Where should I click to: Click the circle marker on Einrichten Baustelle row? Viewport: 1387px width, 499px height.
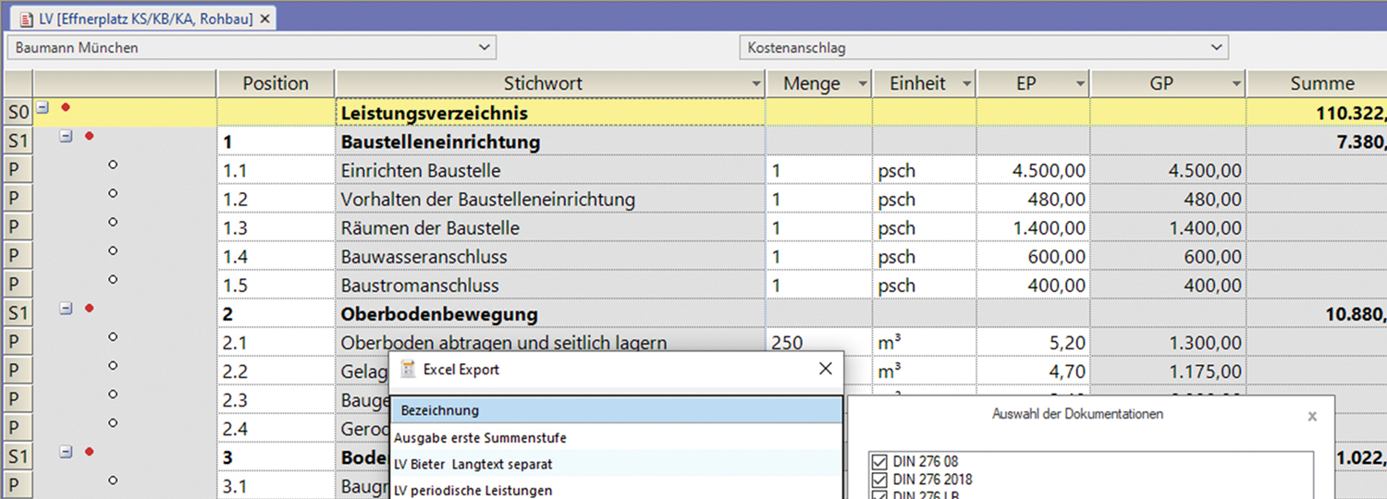(113, 165)
